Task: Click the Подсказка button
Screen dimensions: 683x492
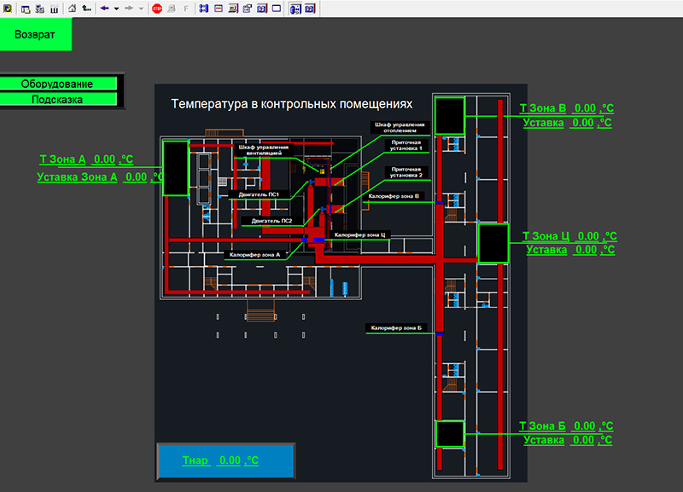Action: (x=57, y=99)
